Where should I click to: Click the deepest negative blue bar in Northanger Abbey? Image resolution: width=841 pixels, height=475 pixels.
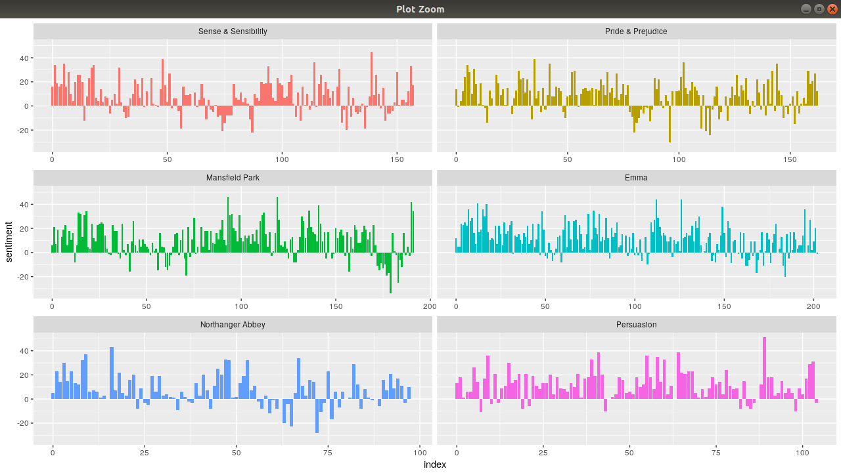[x=317, y=415]
